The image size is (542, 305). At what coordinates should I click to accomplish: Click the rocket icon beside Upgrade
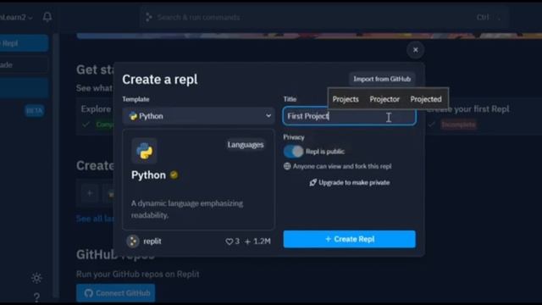tap(312, 183)
